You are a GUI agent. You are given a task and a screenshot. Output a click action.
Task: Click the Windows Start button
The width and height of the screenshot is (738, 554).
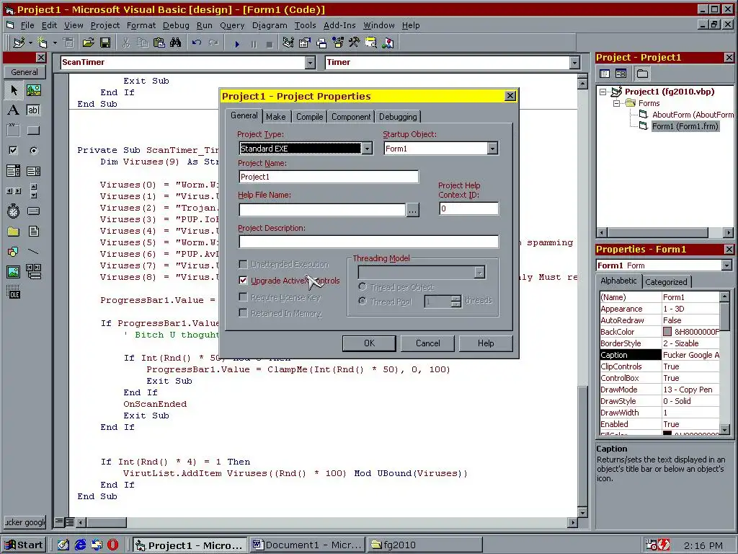click(25, 545)
